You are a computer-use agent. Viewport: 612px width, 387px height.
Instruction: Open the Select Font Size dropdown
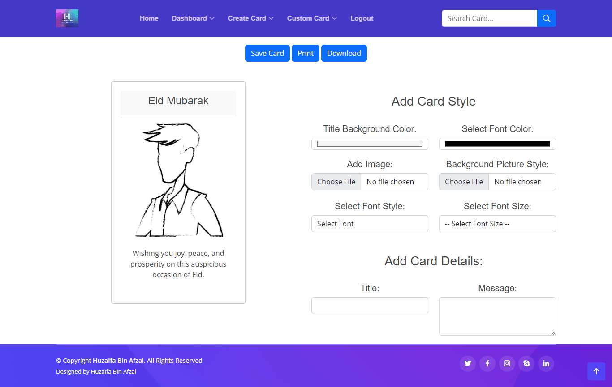coord(497,224)
